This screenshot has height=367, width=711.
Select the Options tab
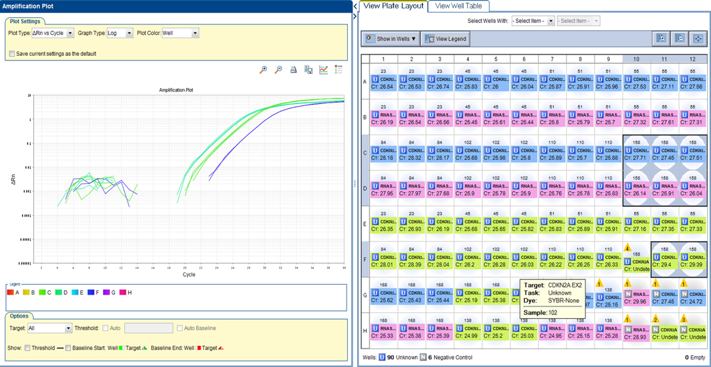[x=19, y=316]
